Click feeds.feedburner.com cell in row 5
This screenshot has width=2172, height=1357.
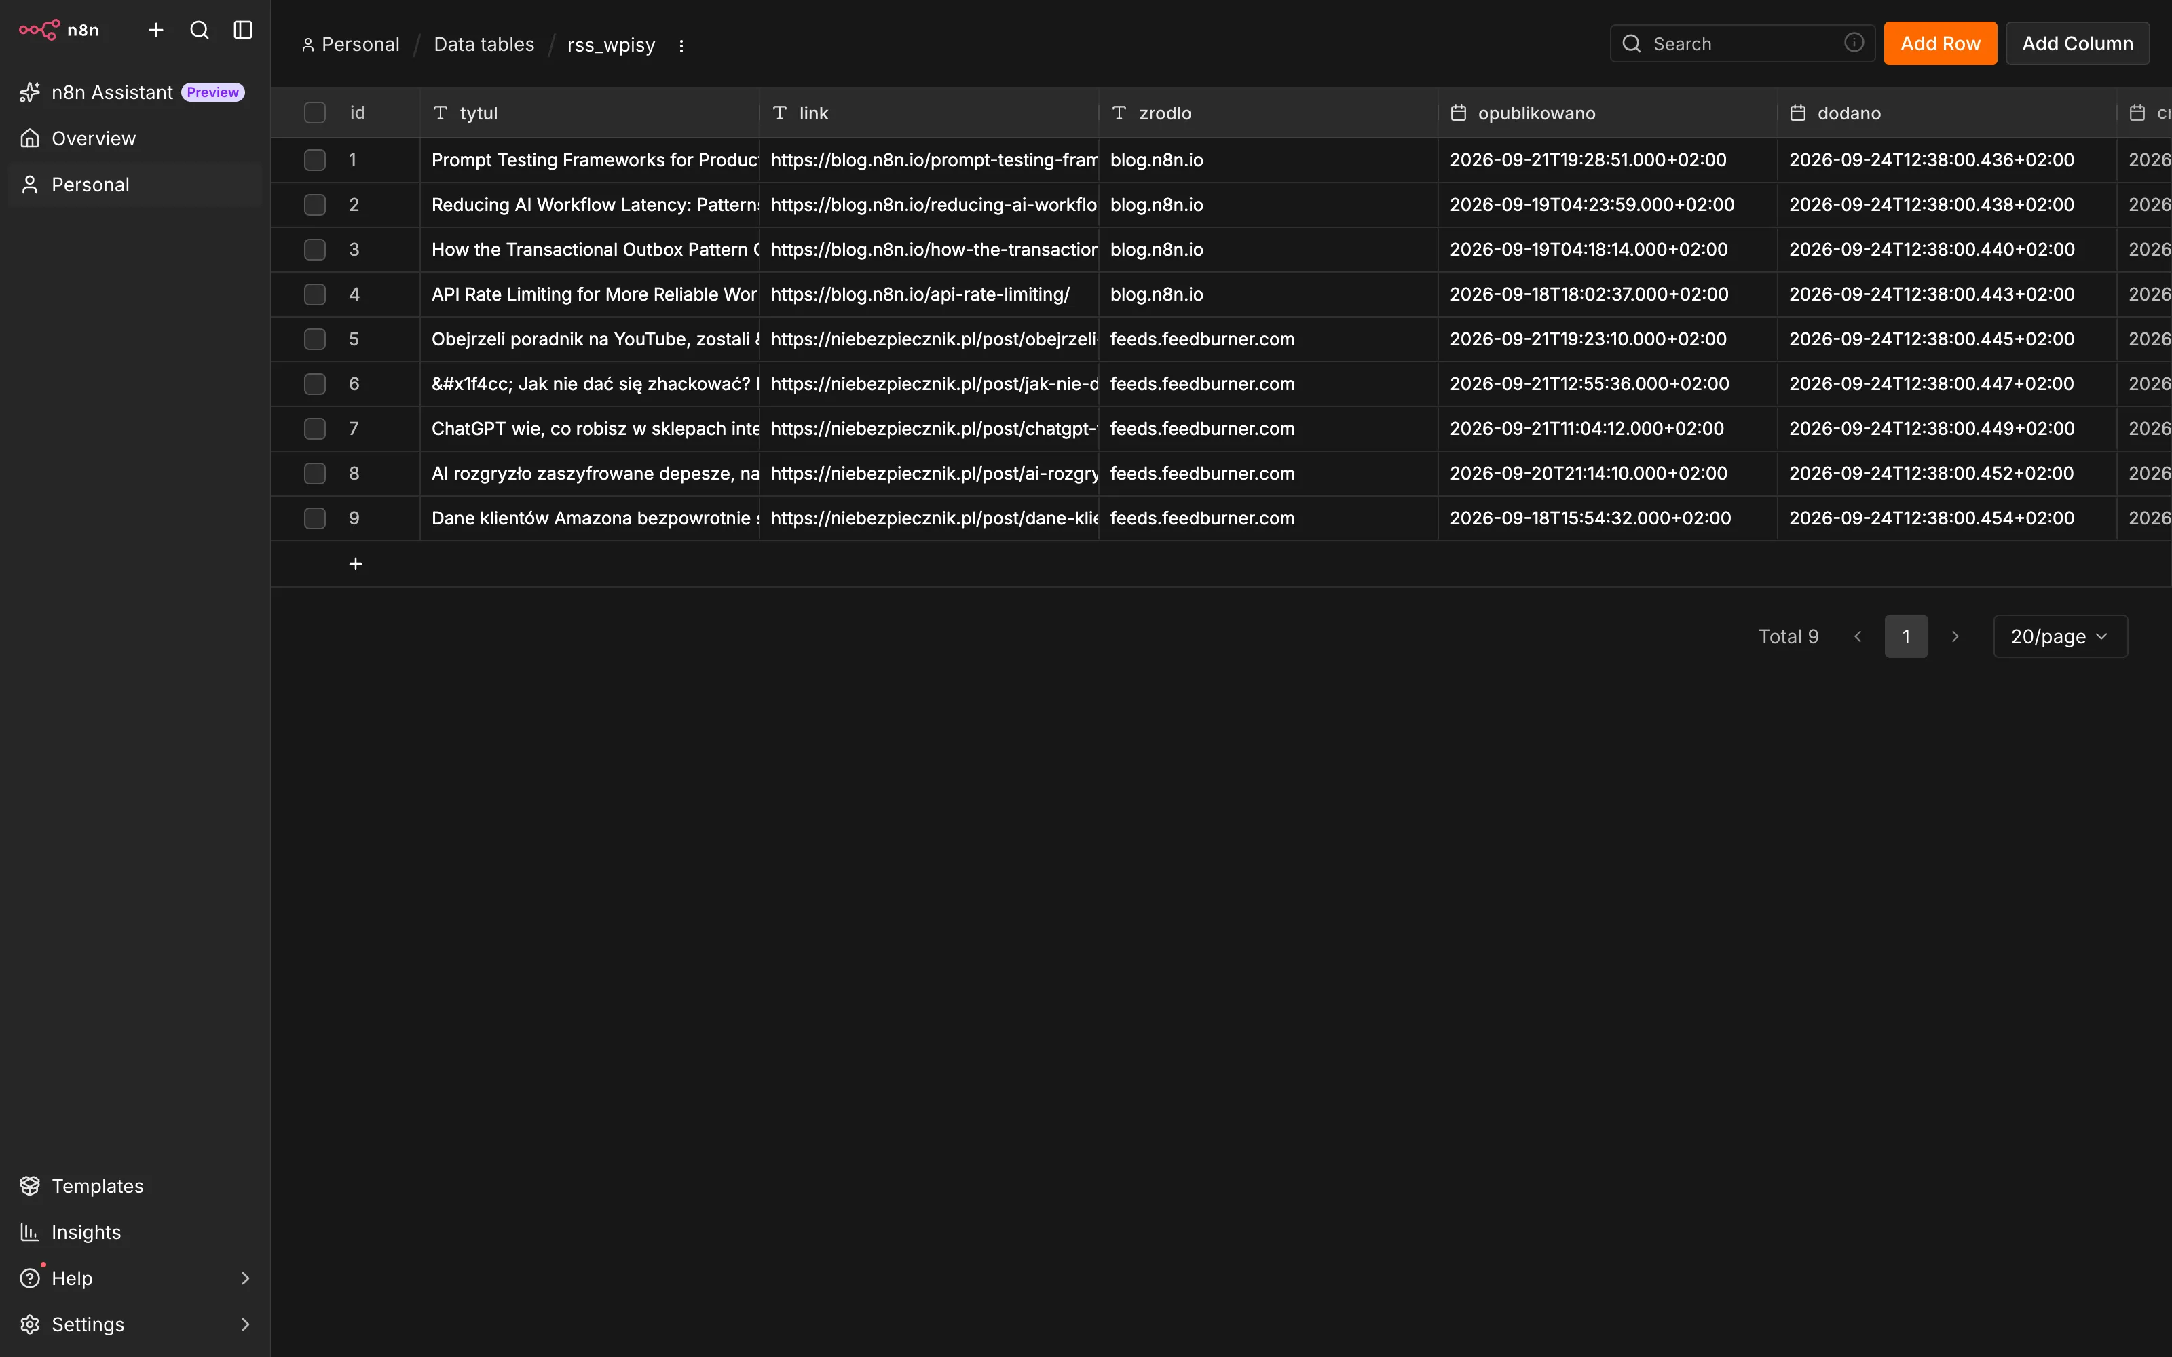click(x=1268, y=339)
